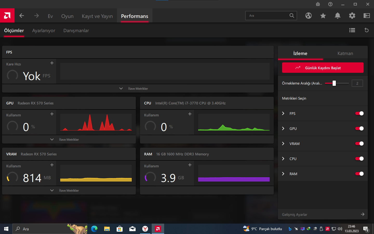The height and width of the screenshot is (234, 374).
Task: Toggle the sidebar panel icon
Action: [367, 16]
